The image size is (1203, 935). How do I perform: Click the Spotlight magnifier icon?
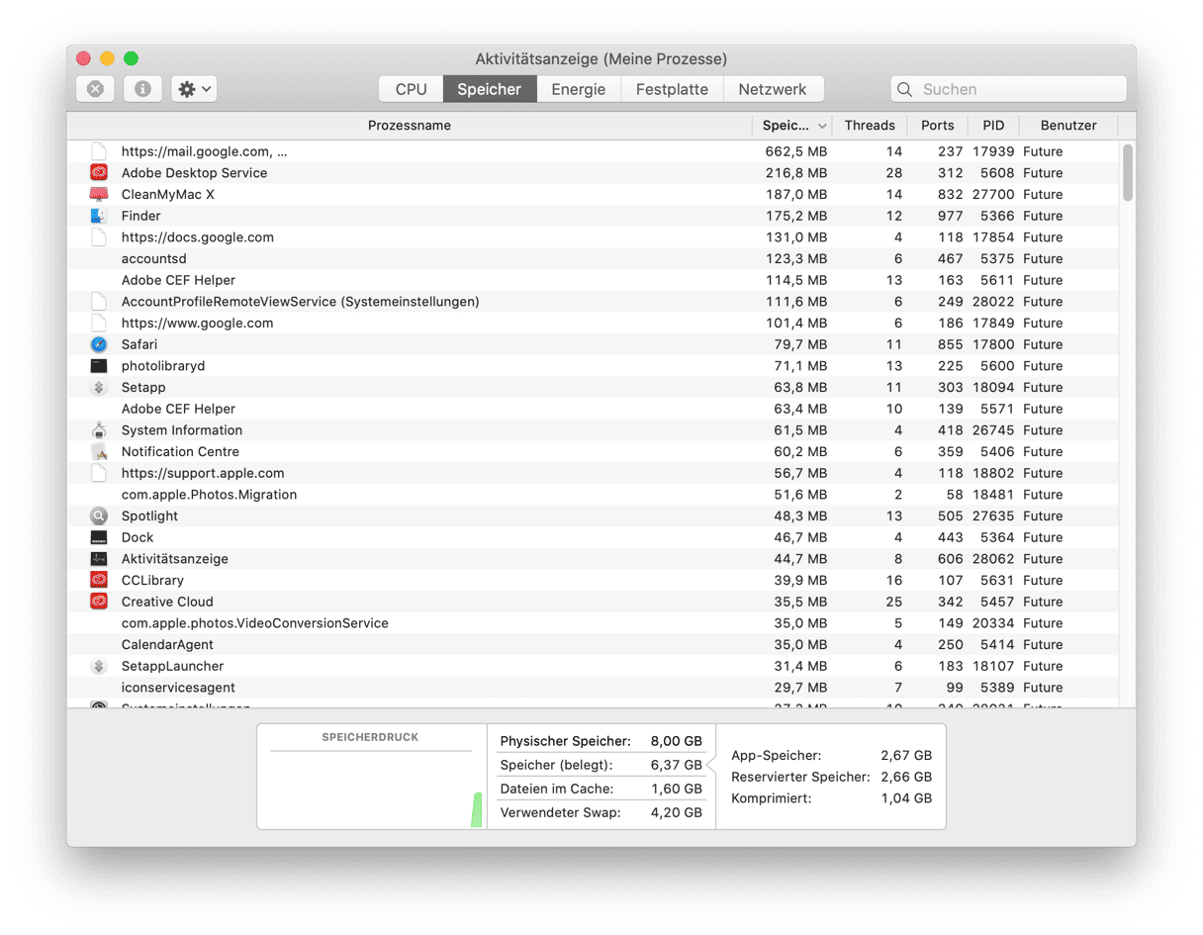click(99, 516)
